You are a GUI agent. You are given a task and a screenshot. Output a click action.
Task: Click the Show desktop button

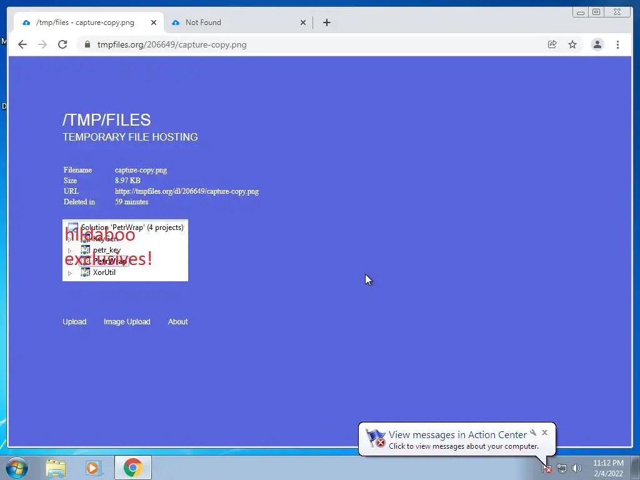[636, 467]
